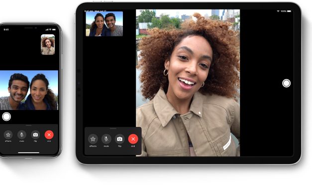Expand the iPad call controls handle
The image size is (312, 187).
pyautogui.click(x=113, y=128)
